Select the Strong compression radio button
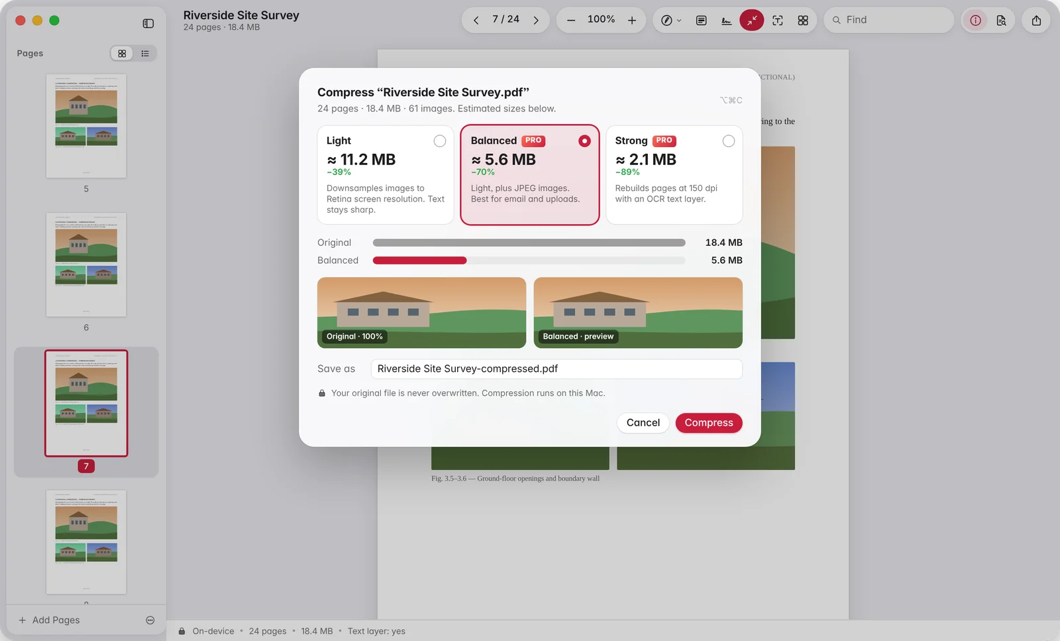The width and height of the screenshot is (1060, 641). [729, 141]
